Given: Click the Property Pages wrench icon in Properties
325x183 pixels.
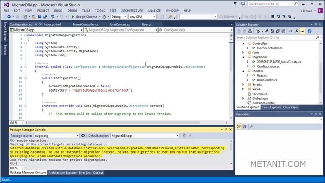Looking at the screenshot, I should point(252,127).
